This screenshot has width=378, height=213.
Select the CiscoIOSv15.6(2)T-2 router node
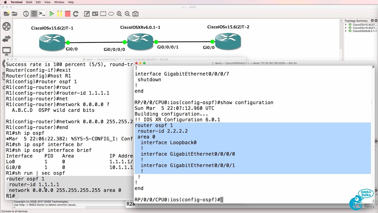click(228, 41)
